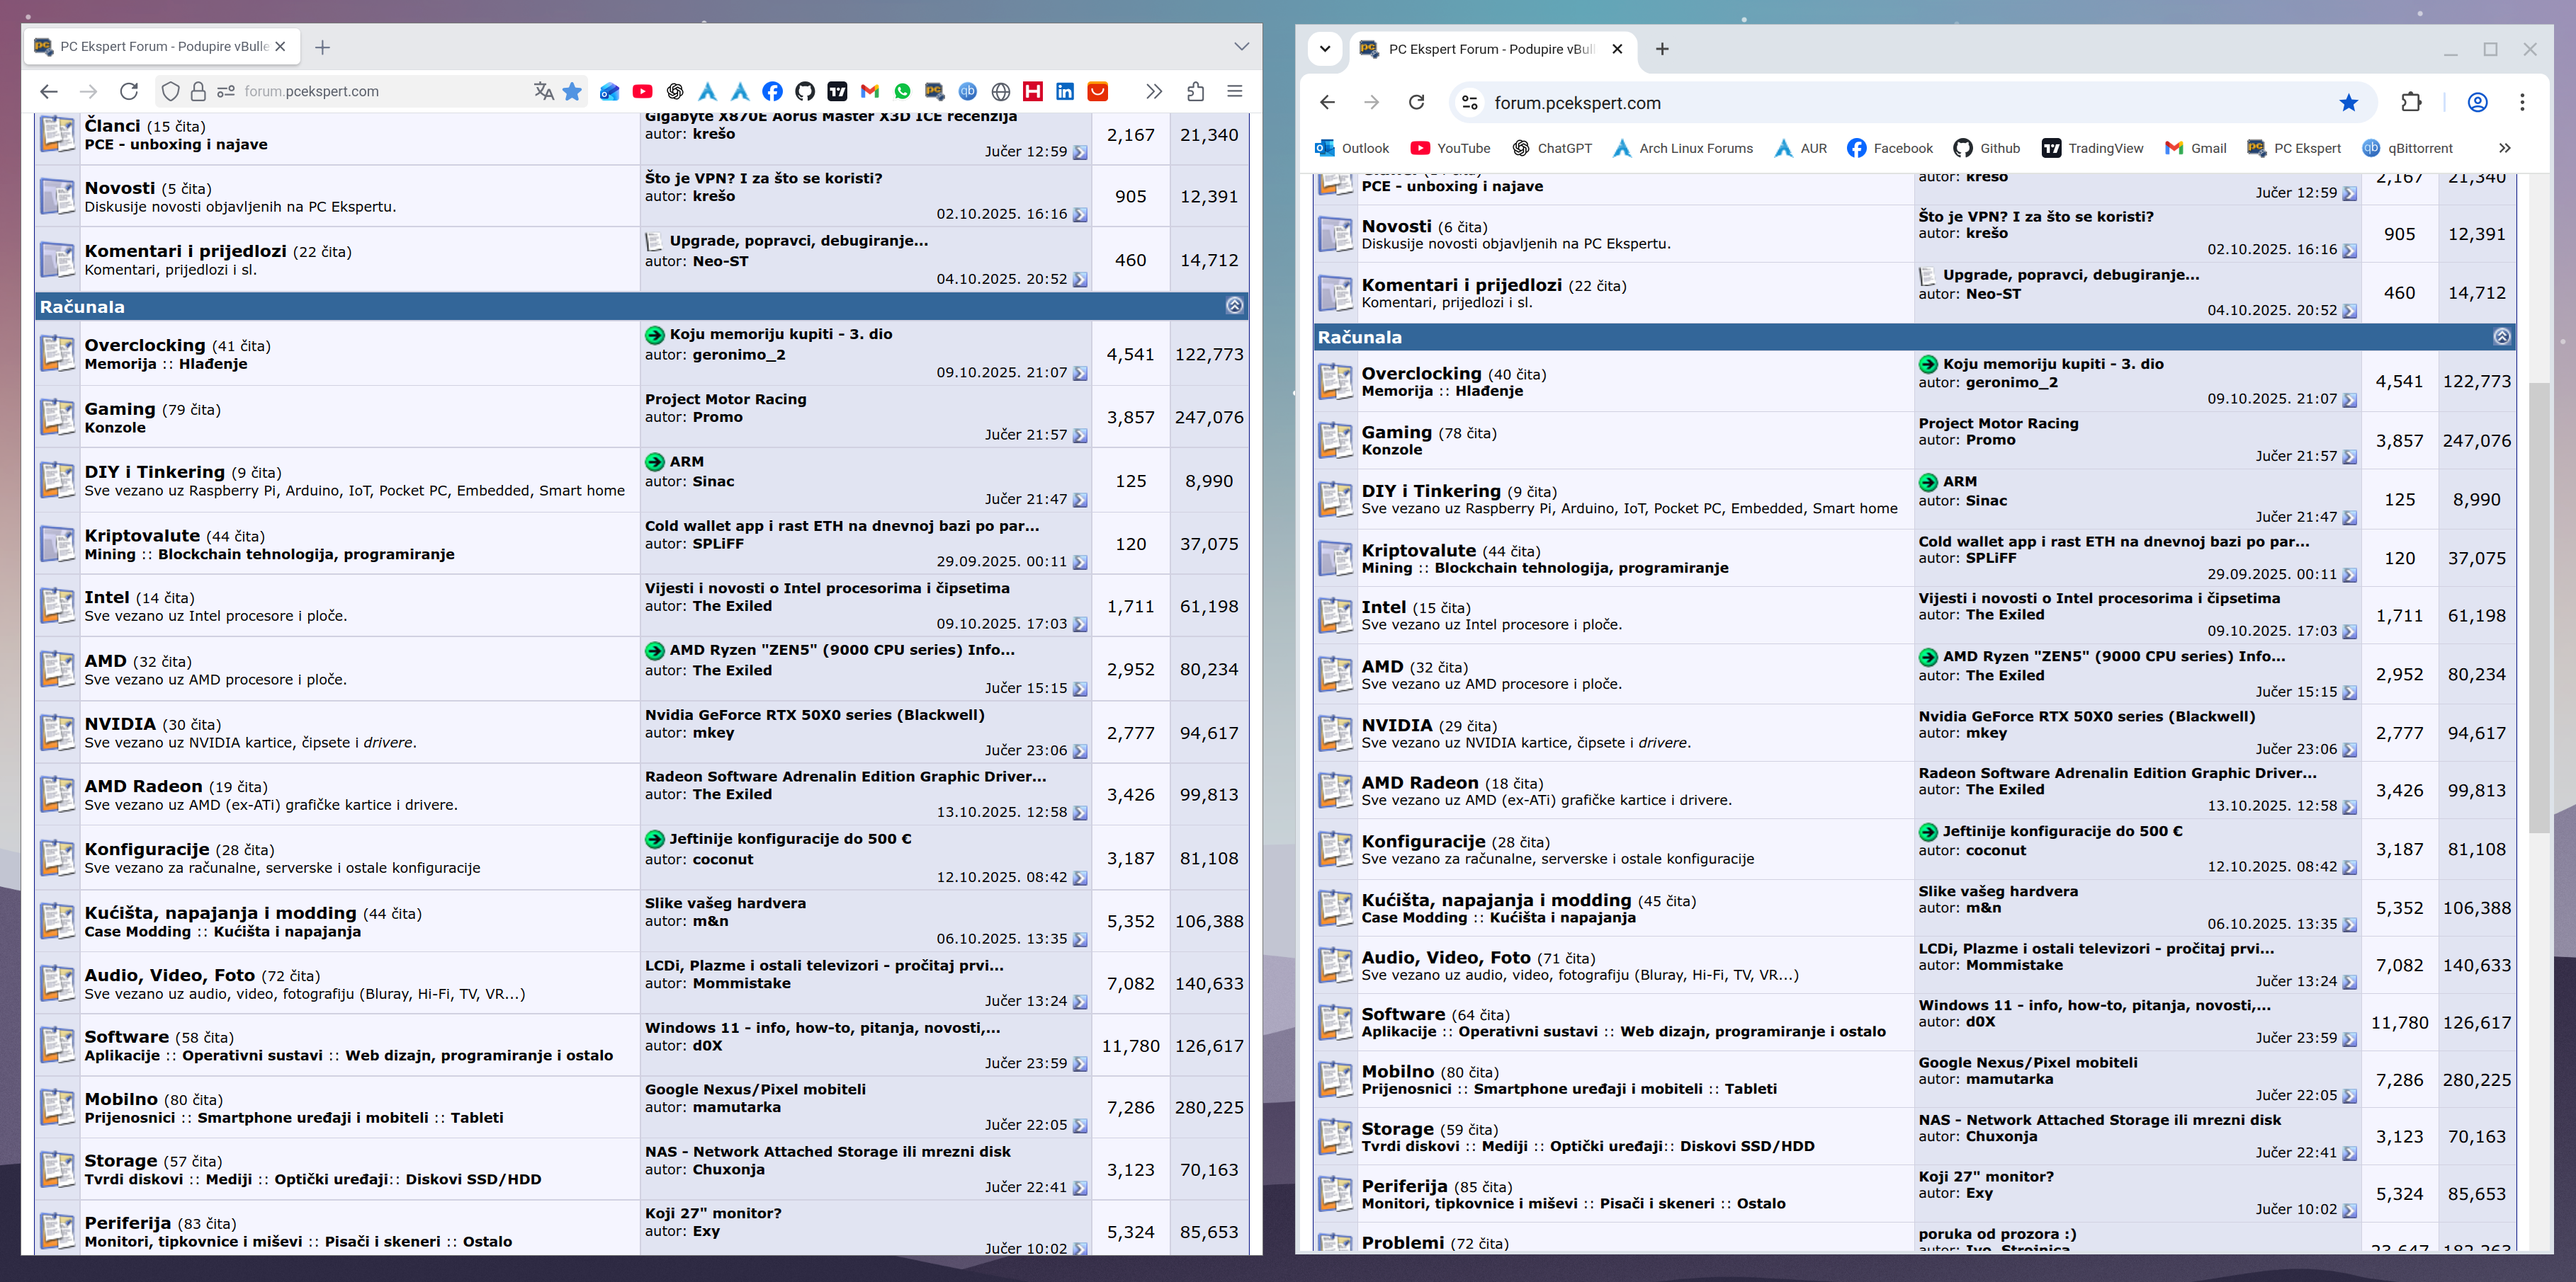Toggle the bookmark star in Chrome address bar
Image resolution: width=2576 pixels, height=1282 pixels.
click(2348, 102)
